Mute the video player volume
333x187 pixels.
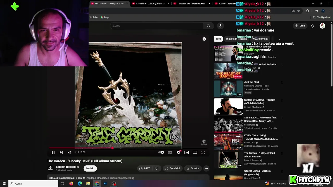click(69, 152)
